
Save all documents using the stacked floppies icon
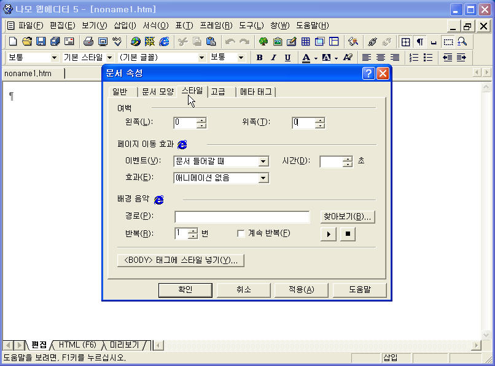(55, 41)
